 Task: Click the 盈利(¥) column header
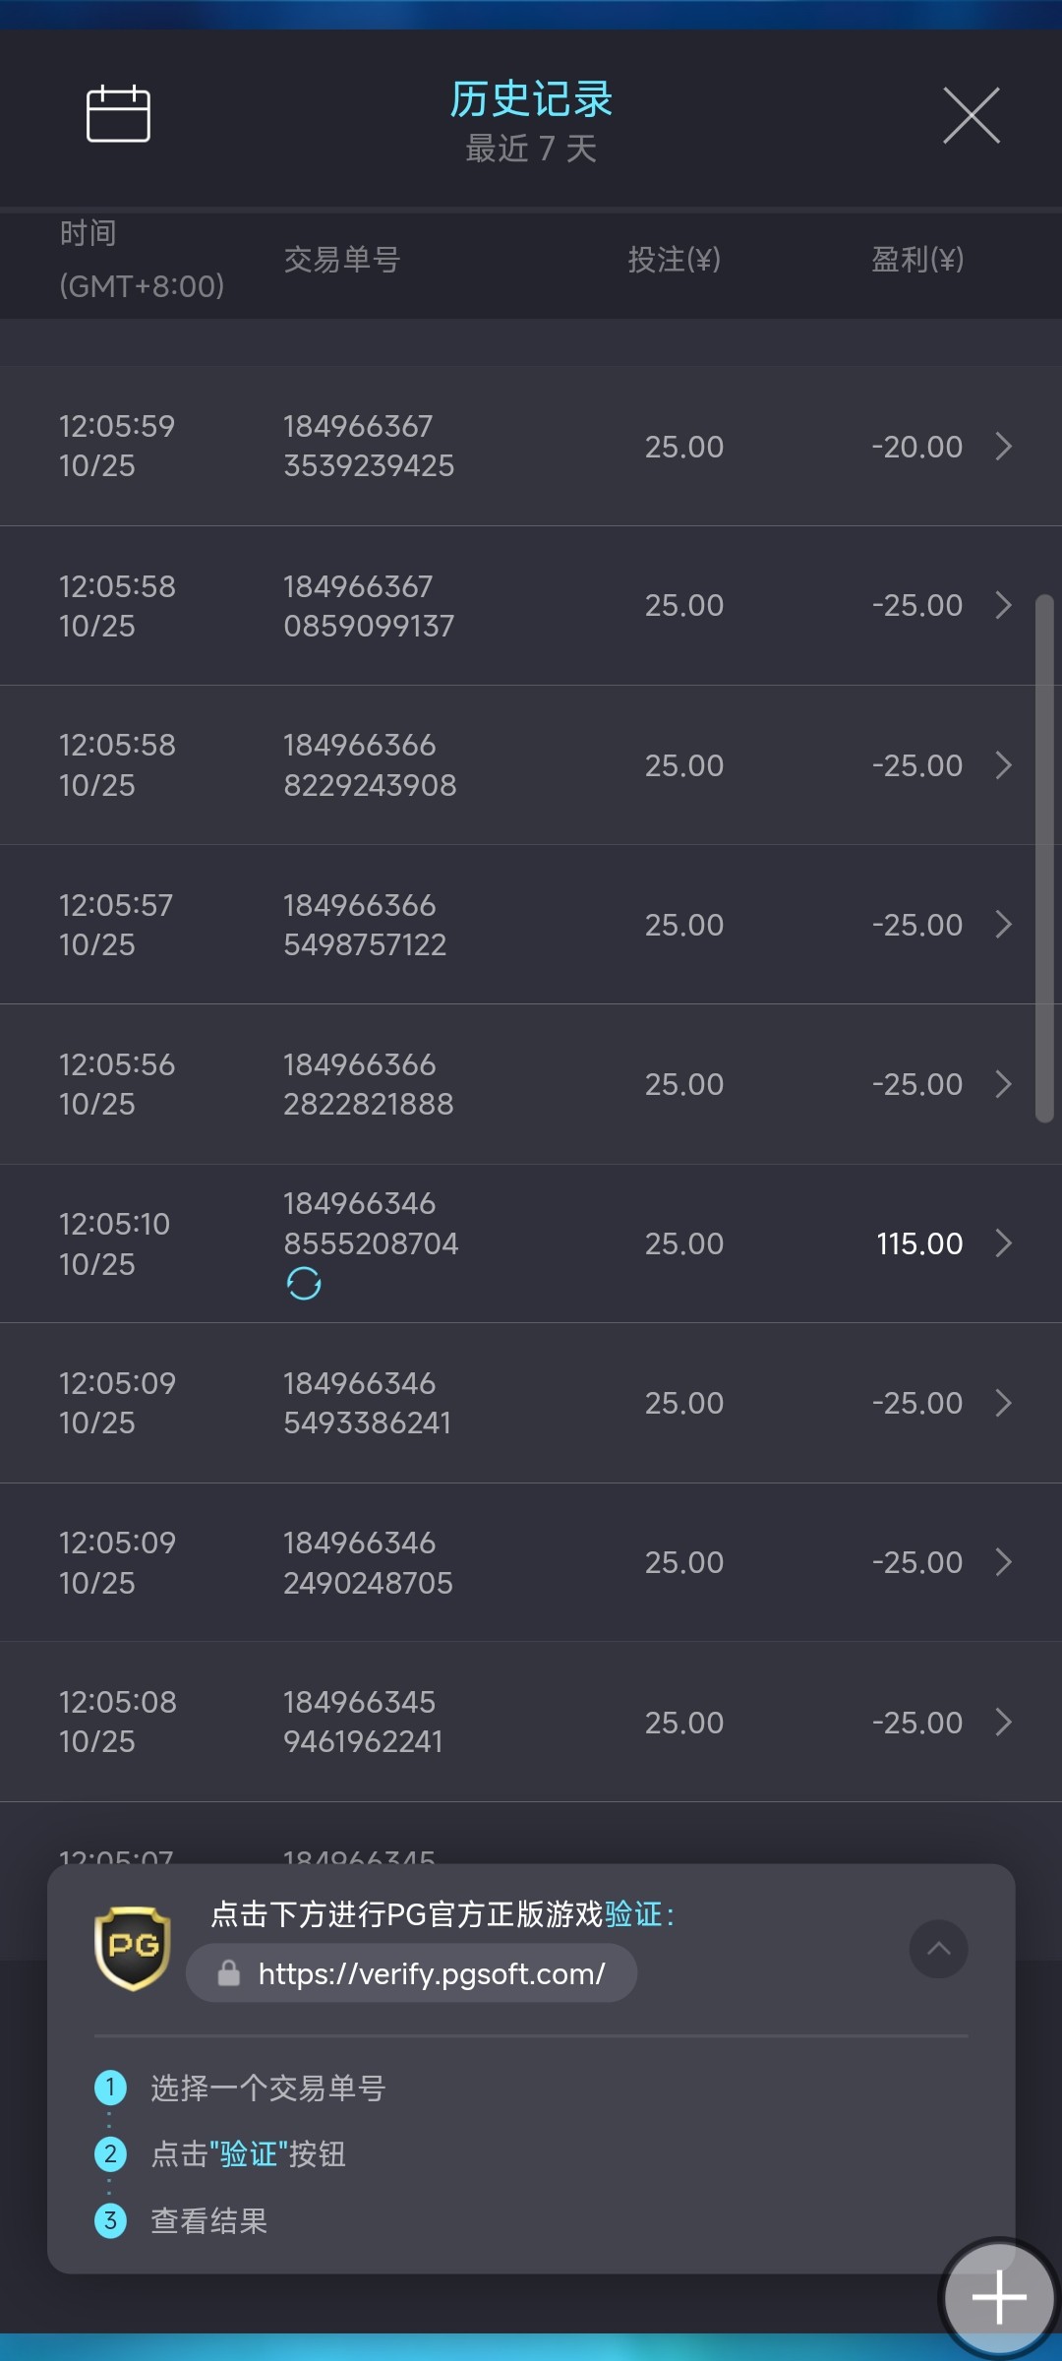(x=916, y=260)
